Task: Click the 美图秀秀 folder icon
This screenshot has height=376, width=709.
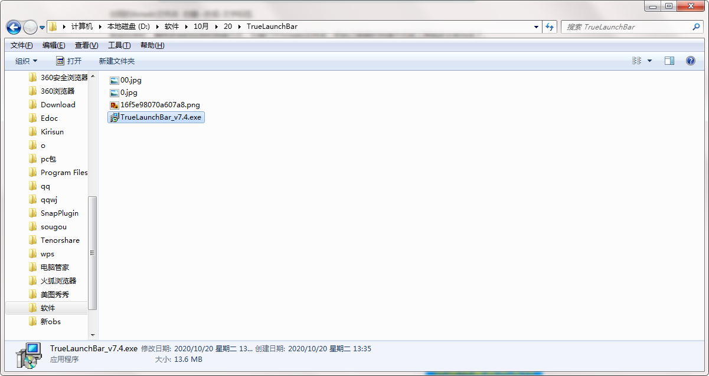Action: [x=33, y=295]
